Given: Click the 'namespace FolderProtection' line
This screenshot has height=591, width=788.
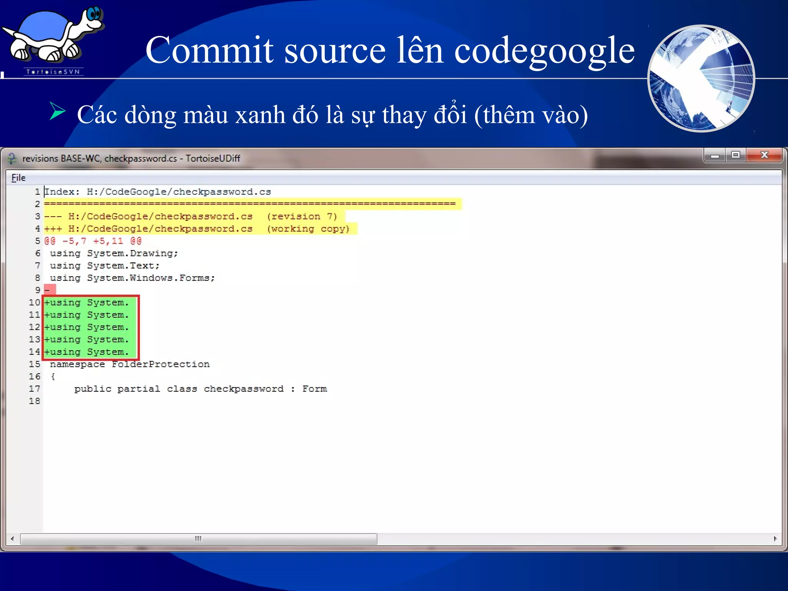Looking at the screenshot, I should pyautogui.click(x=130, y=364).
